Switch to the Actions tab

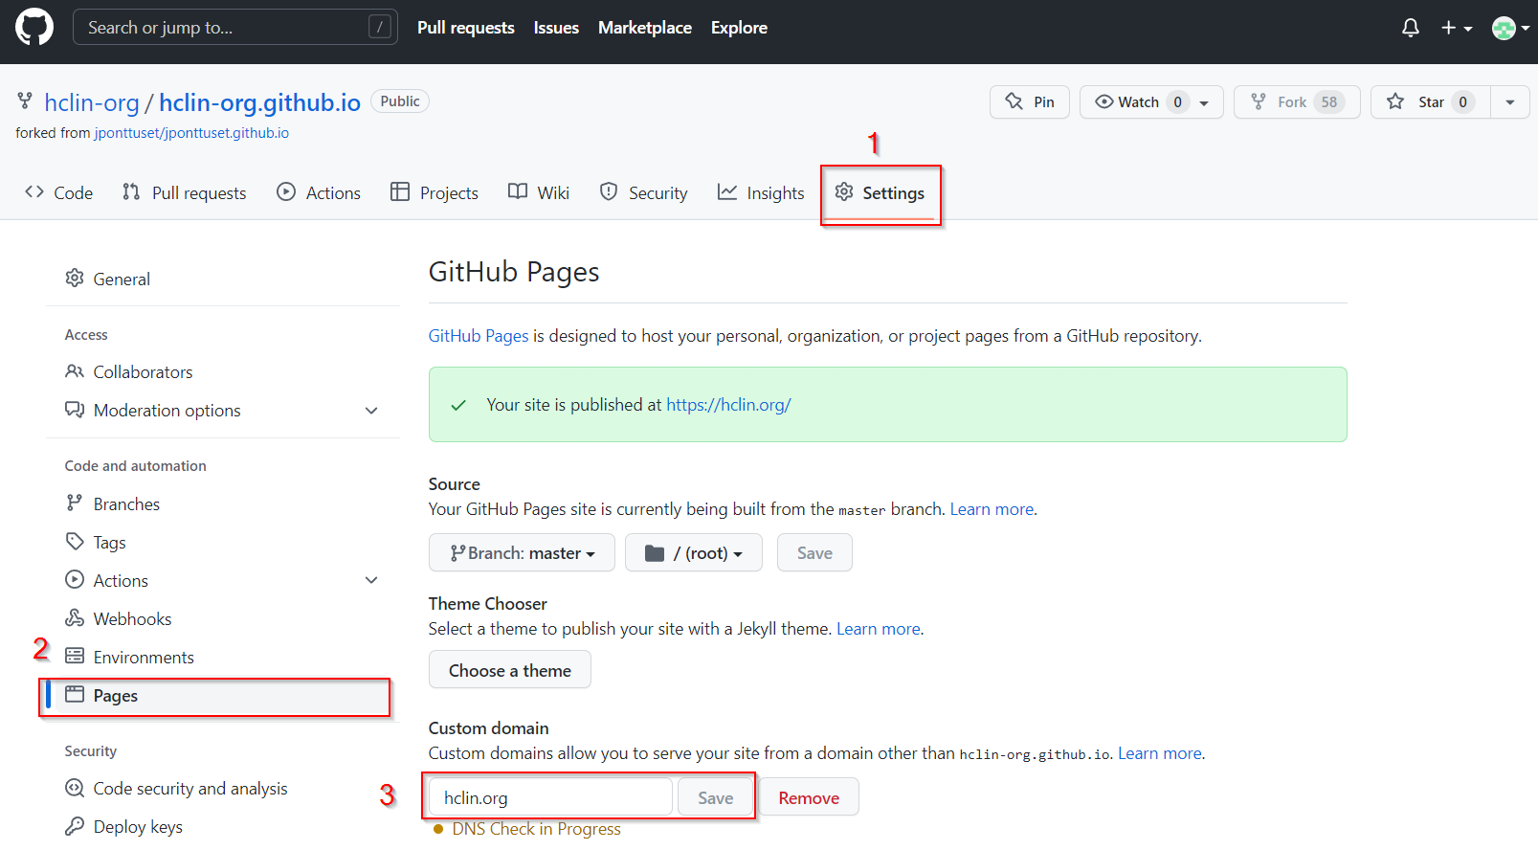pyautogui.click(x=319, y=192)
